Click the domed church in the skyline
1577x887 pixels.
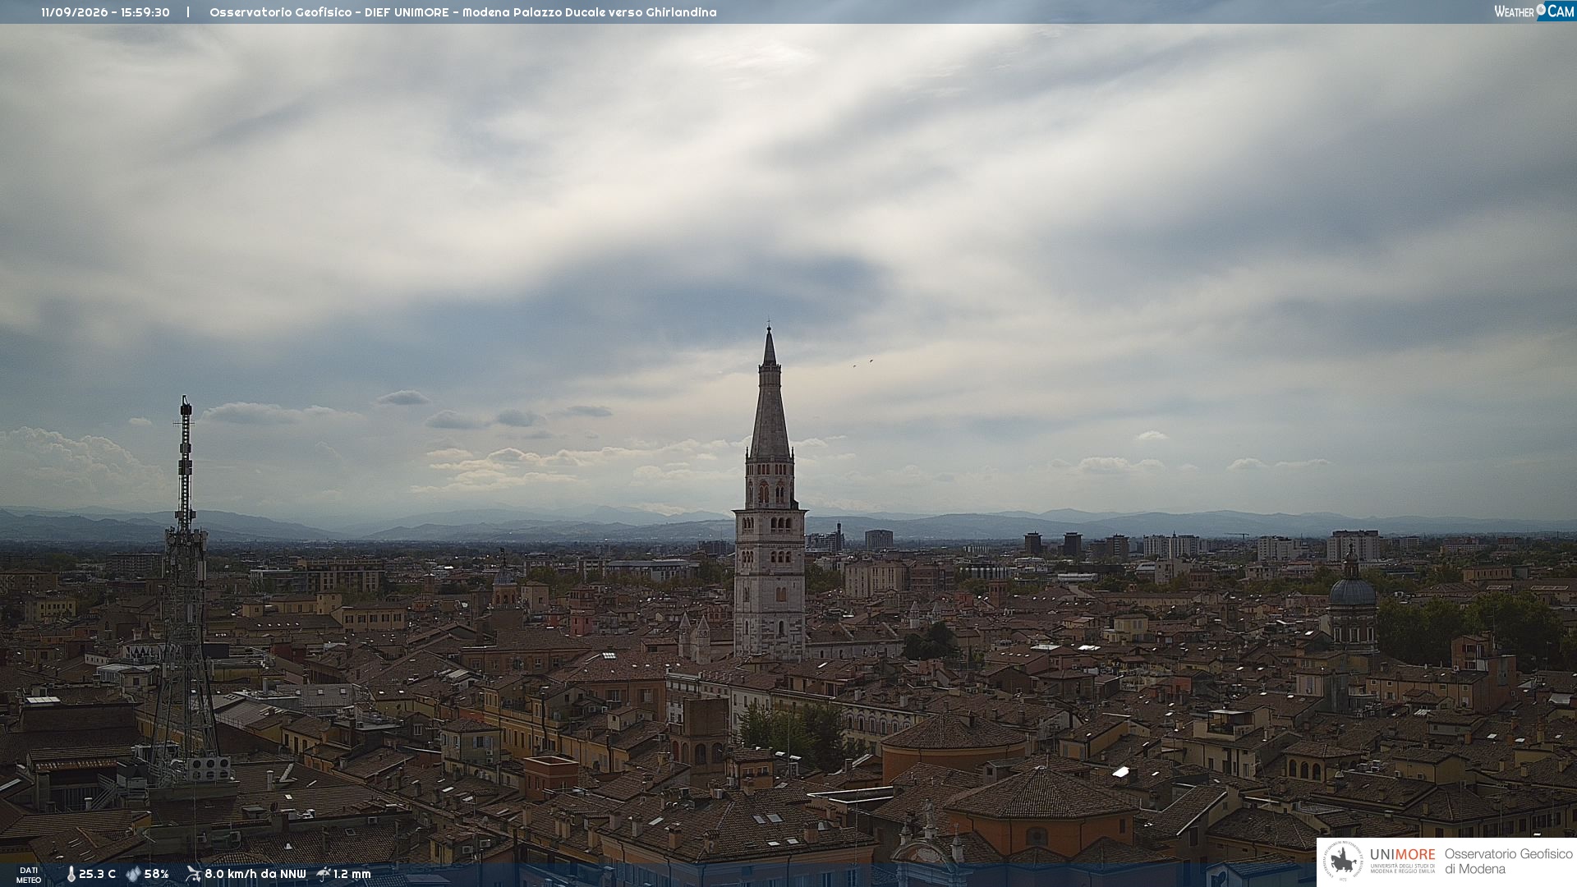pyautogui.click(x=1352, y=604)
